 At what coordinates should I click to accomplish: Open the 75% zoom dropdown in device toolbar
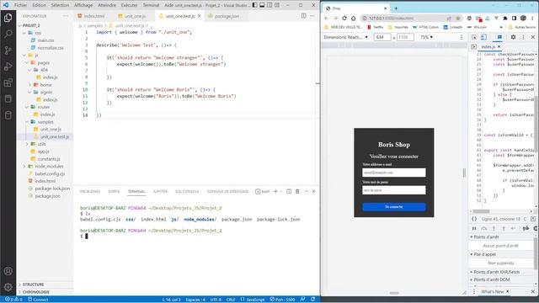coord(426,37)
